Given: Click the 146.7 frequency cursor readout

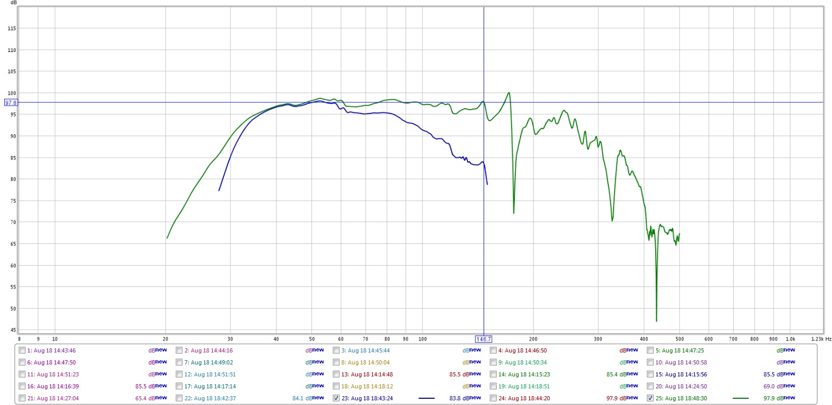Looking at the screenshot, I should 484,339.
